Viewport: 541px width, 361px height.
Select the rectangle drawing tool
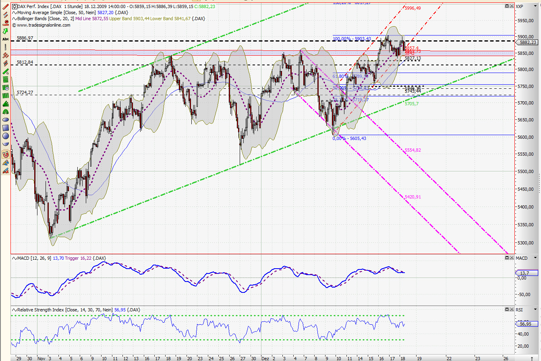pos(5,128)
